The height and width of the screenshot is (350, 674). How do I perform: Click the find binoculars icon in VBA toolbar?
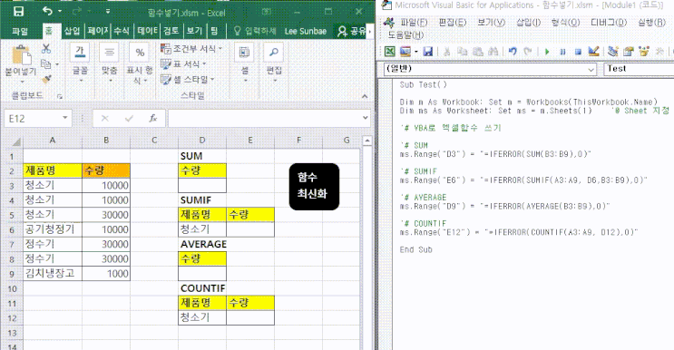click(x=493, y=52)
